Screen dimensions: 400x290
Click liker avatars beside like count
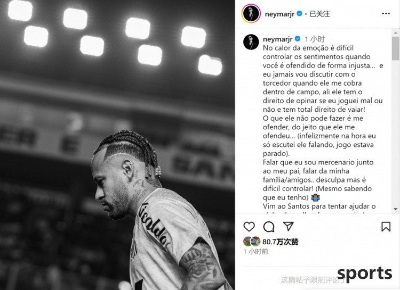252,242
